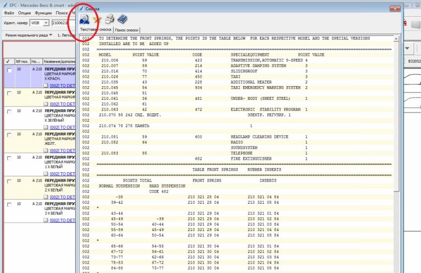Open the Файл menu
421x273 pixels.
click(x=9, y=13)
